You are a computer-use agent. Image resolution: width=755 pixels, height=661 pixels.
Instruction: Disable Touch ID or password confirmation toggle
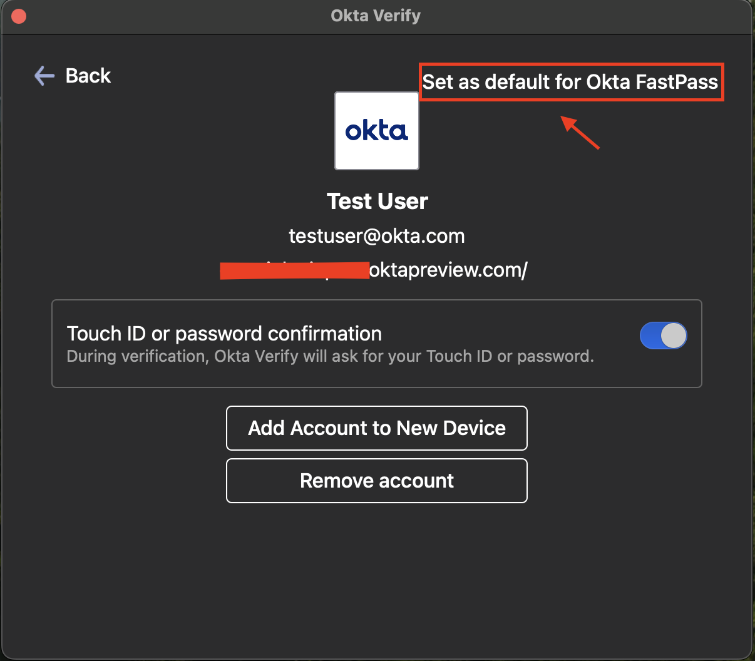(x=663, y=336)
